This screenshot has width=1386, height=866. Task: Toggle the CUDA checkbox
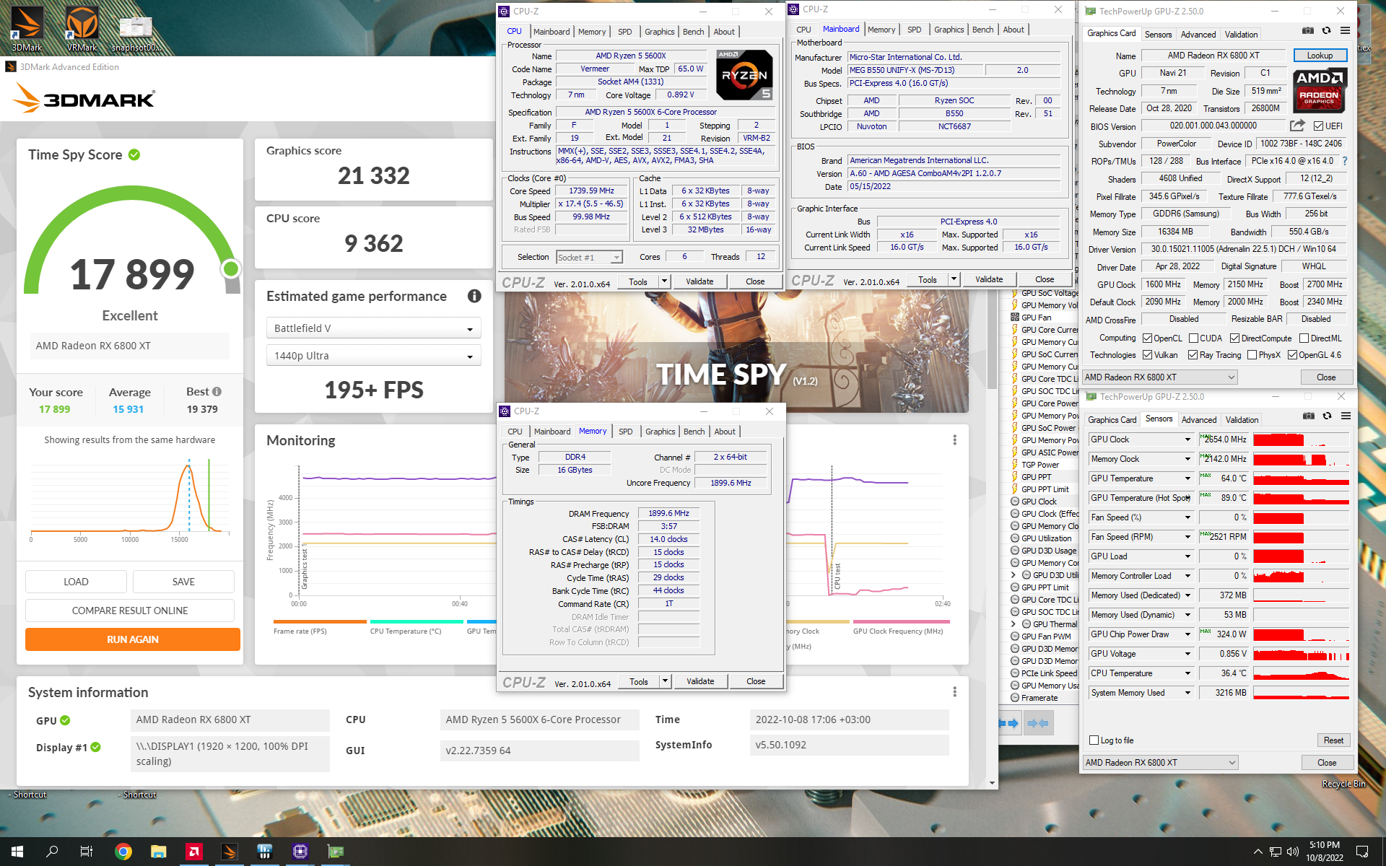[x=1193, y=338]
